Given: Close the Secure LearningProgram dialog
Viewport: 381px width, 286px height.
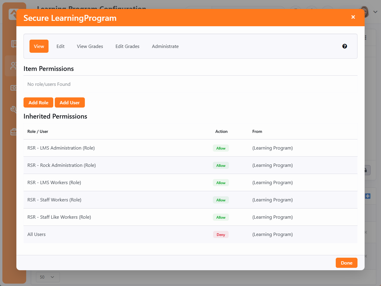Looking at the screenshot, I should (353, 17).
